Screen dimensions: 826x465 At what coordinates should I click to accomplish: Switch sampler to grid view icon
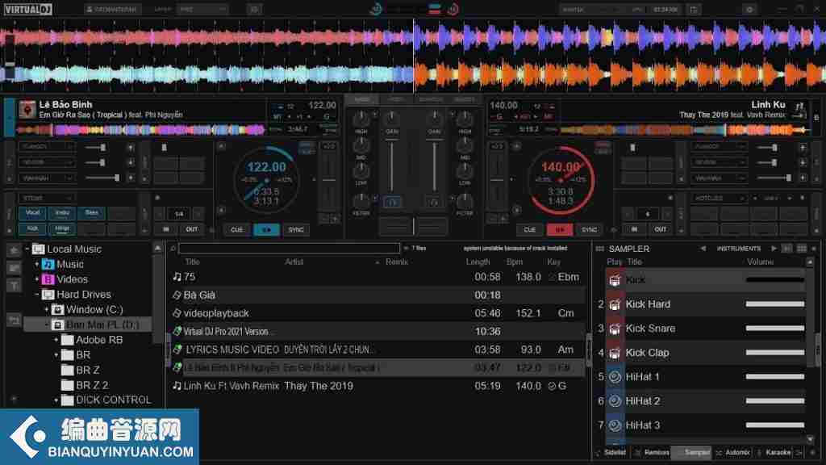pyautogui.click(x=801, y=249)
